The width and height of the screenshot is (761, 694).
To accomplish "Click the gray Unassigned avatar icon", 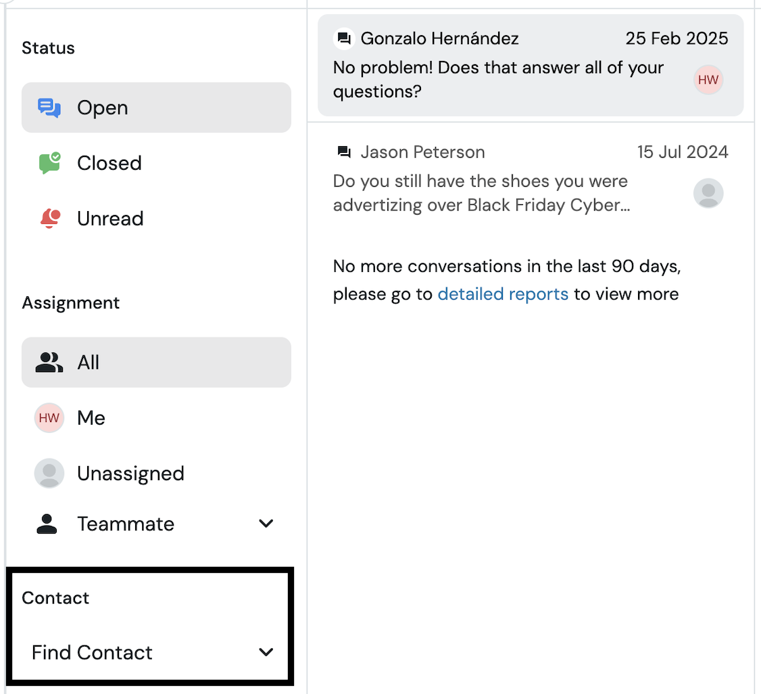I will (x=49, y=473).
